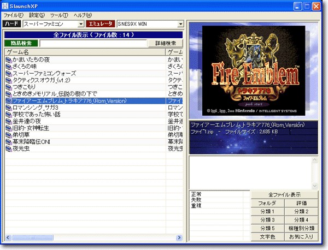Click the SlaunchXP title bar app icon

5,6
